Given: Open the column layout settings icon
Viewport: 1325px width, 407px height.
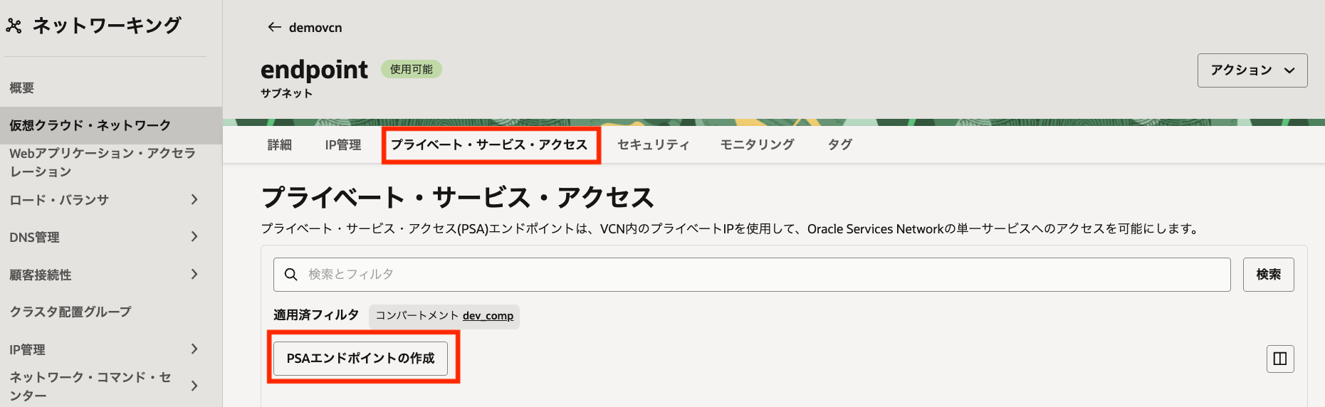Looking at the screenshot, I should point(1279,359).
